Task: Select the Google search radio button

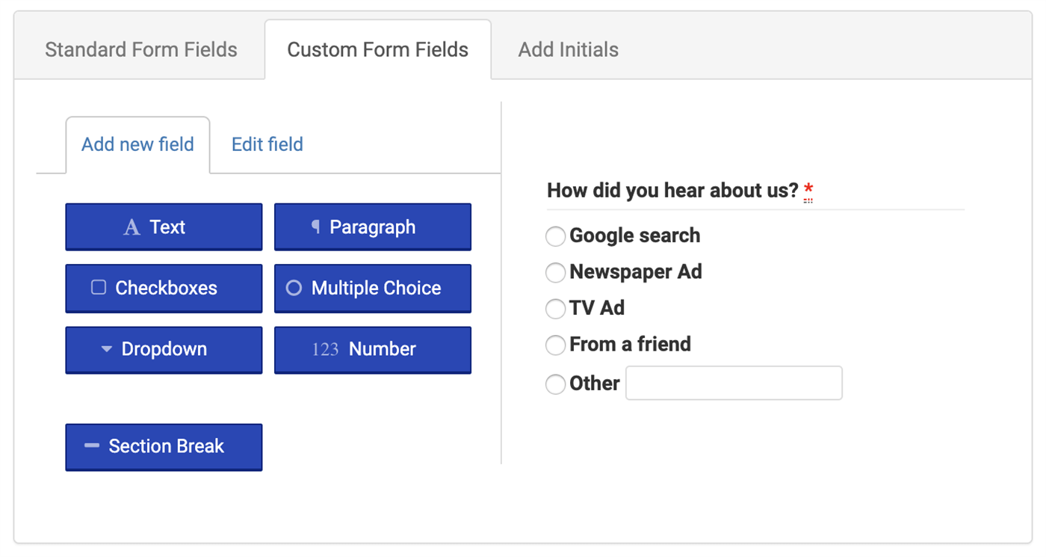Action: (555, 236)
